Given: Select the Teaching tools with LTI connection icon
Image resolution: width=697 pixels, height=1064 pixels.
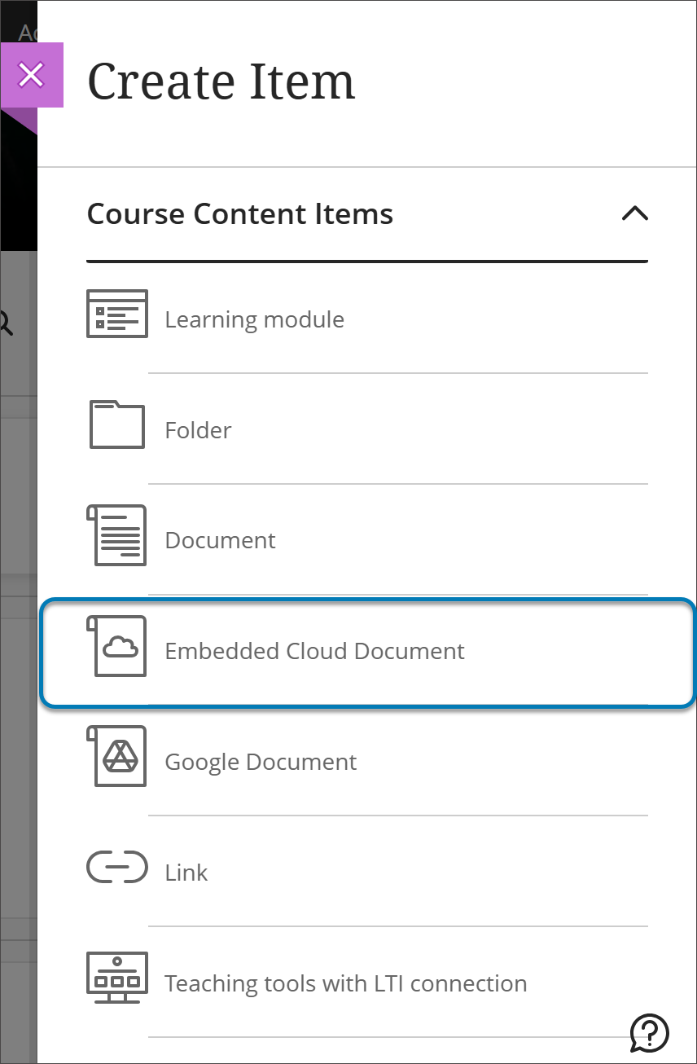Looking at the screenshot, I should pyautogui.click(x=116, y=978).
